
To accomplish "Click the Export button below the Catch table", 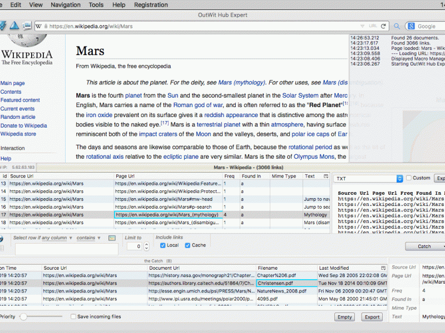I will point(372,317).
